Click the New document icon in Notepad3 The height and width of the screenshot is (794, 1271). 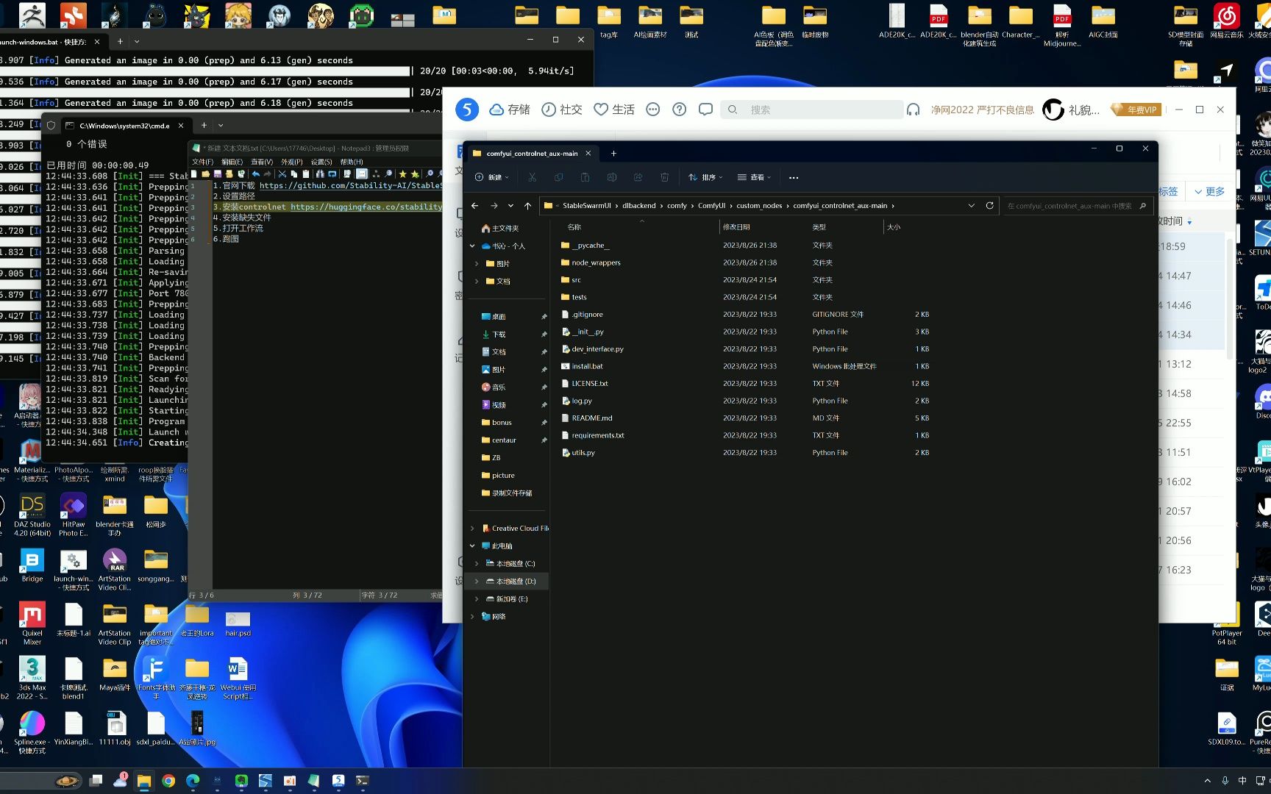(x=193, y=174)
